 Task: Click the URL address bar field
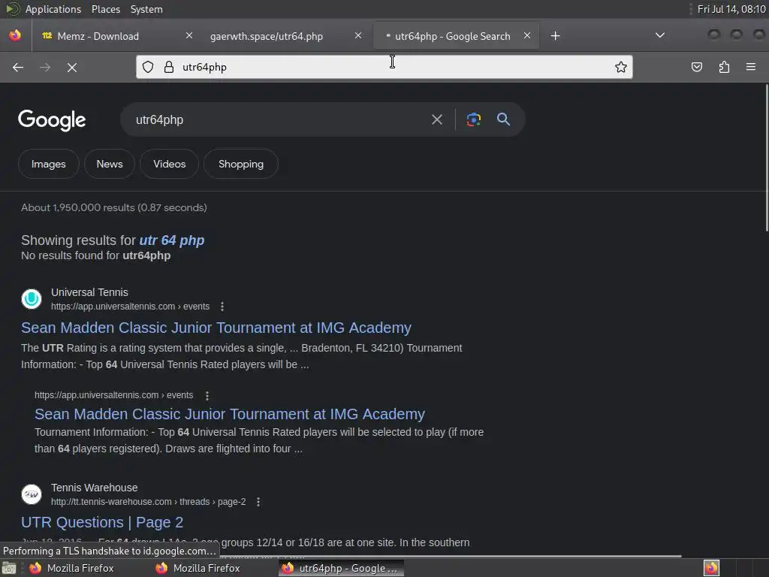coord(384,67)
